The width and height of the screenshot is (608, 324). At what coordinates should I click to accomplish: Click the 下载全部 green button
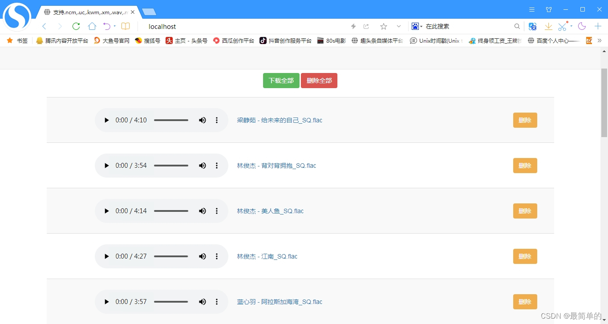tap(281, 81)
